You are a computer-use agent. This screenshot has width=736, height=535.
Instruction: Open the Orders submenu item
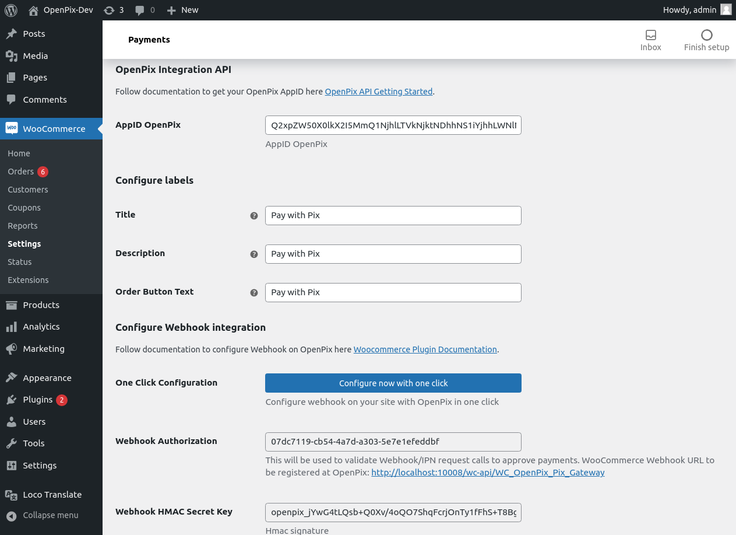[21, 172]
